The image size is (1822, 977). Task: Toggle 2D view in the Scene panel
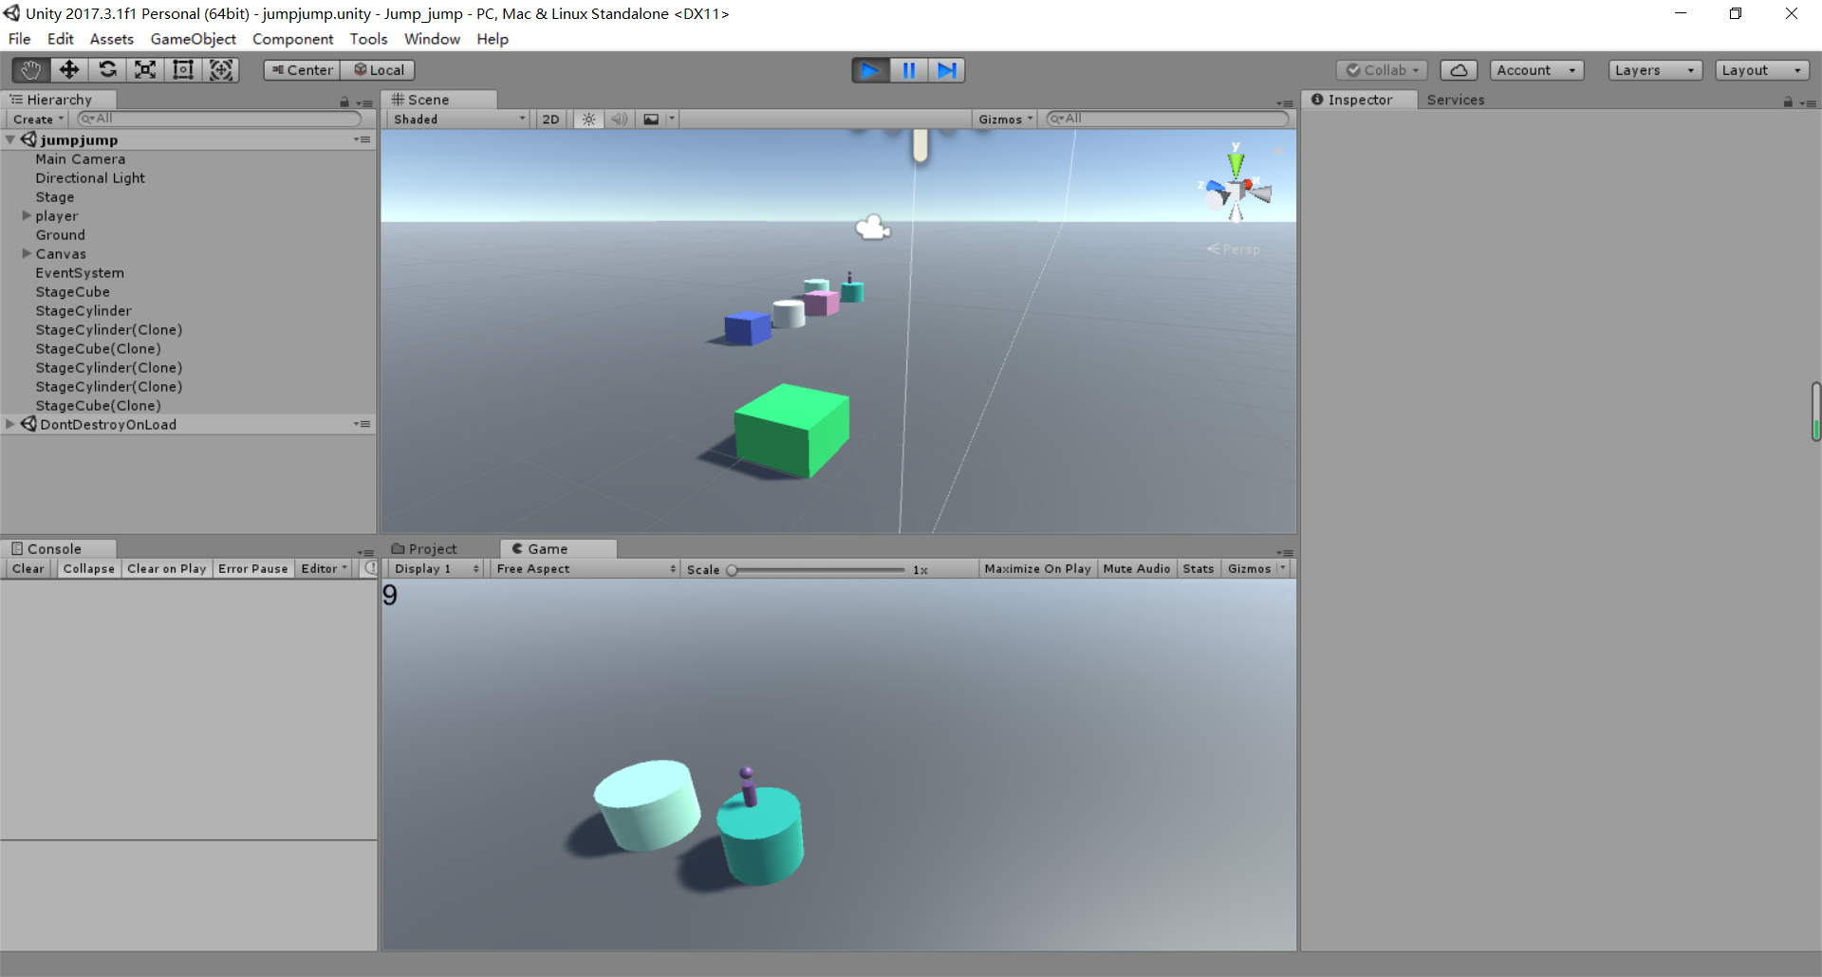point(550,119)
